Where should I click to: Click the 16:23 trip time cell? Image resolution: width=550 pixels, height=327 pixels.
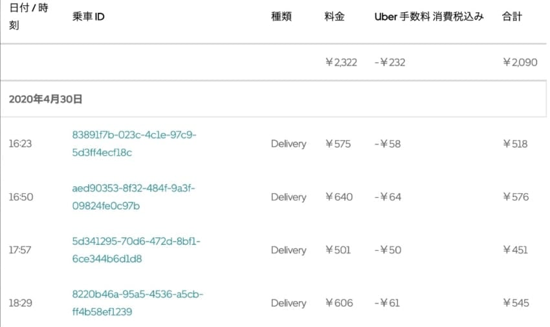20,144
